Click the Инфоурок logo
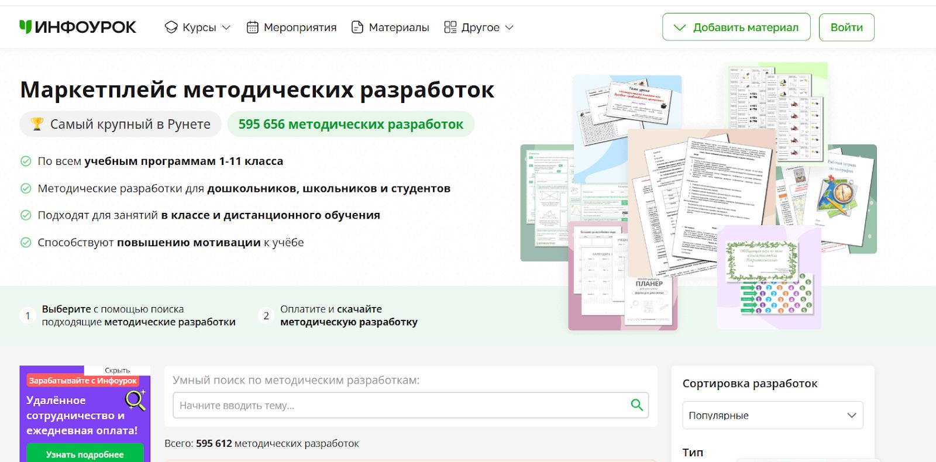Screen dimensions: 936x462 coord(78,27)
